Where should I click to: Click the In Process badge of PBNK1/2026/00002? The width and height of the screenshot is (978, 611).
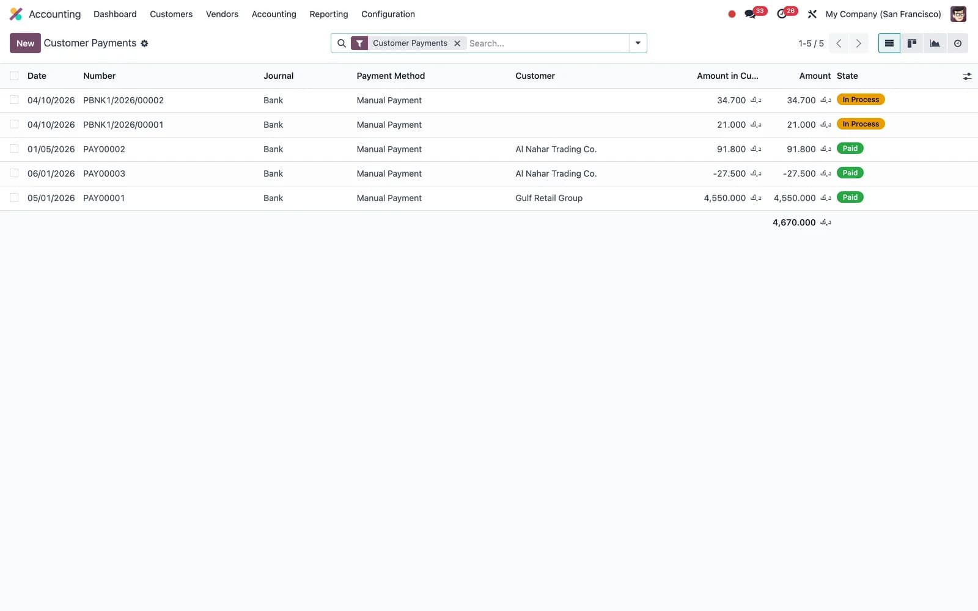pos(861,100)
